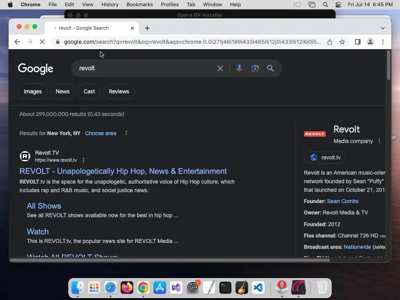Click the red REVOLT logo thumbnail
Viewport: 400px width, 300px height.
coord(315,134)
